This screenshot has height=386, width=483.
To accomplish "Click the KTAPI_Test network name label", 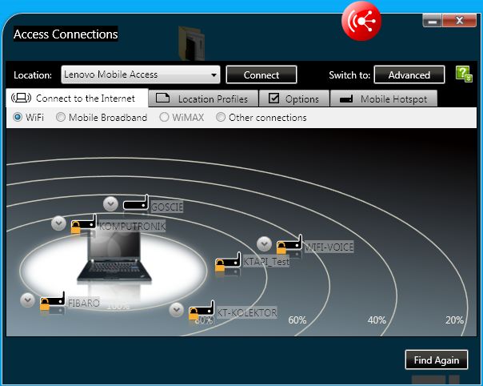I will tap(266, 262).
